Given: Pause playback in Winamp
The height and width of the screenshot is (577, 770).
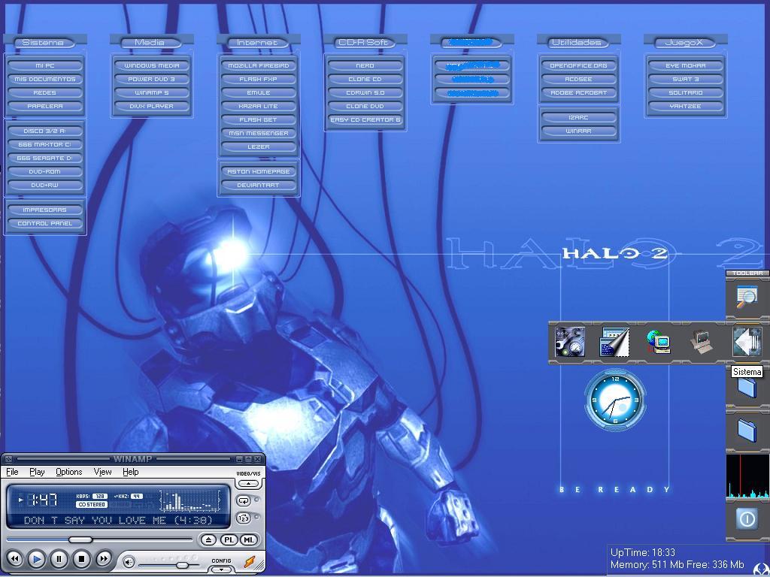Looking at the screenshot, I should [x=59, y=558].
